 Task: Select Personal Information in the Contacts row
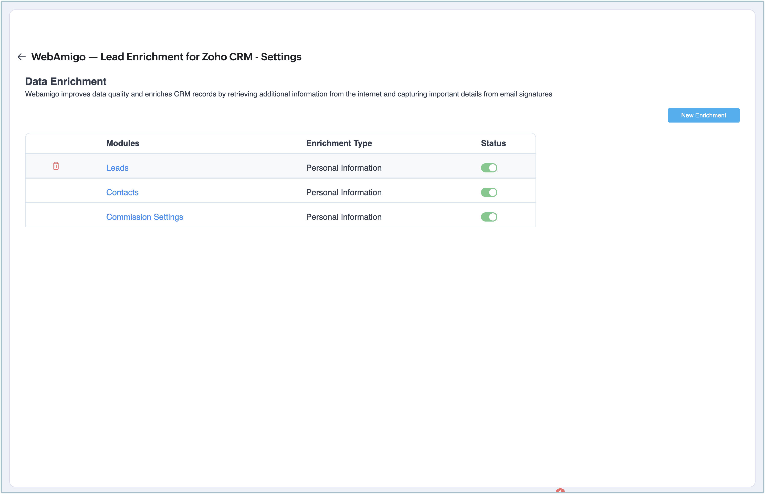point(344,192)
